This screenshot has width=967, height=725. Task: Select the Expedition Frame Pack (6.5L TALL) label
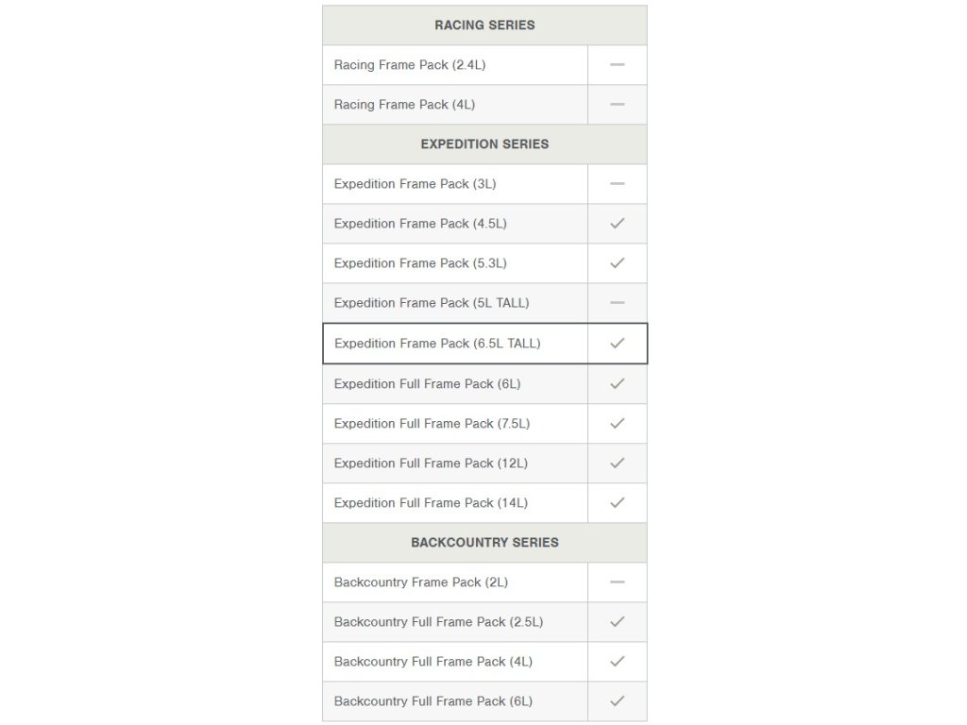click(437, 344)
